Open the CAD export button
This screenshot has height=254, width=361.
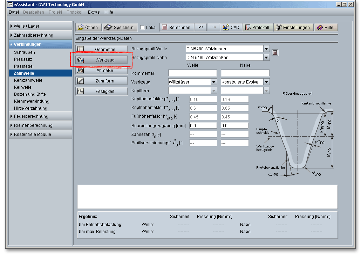click(231, 28)
